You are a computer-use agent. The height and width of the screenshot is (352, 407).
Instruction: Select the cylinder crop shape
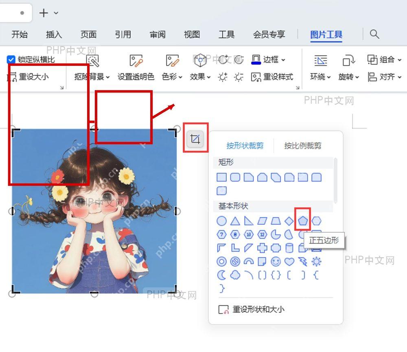289,248
